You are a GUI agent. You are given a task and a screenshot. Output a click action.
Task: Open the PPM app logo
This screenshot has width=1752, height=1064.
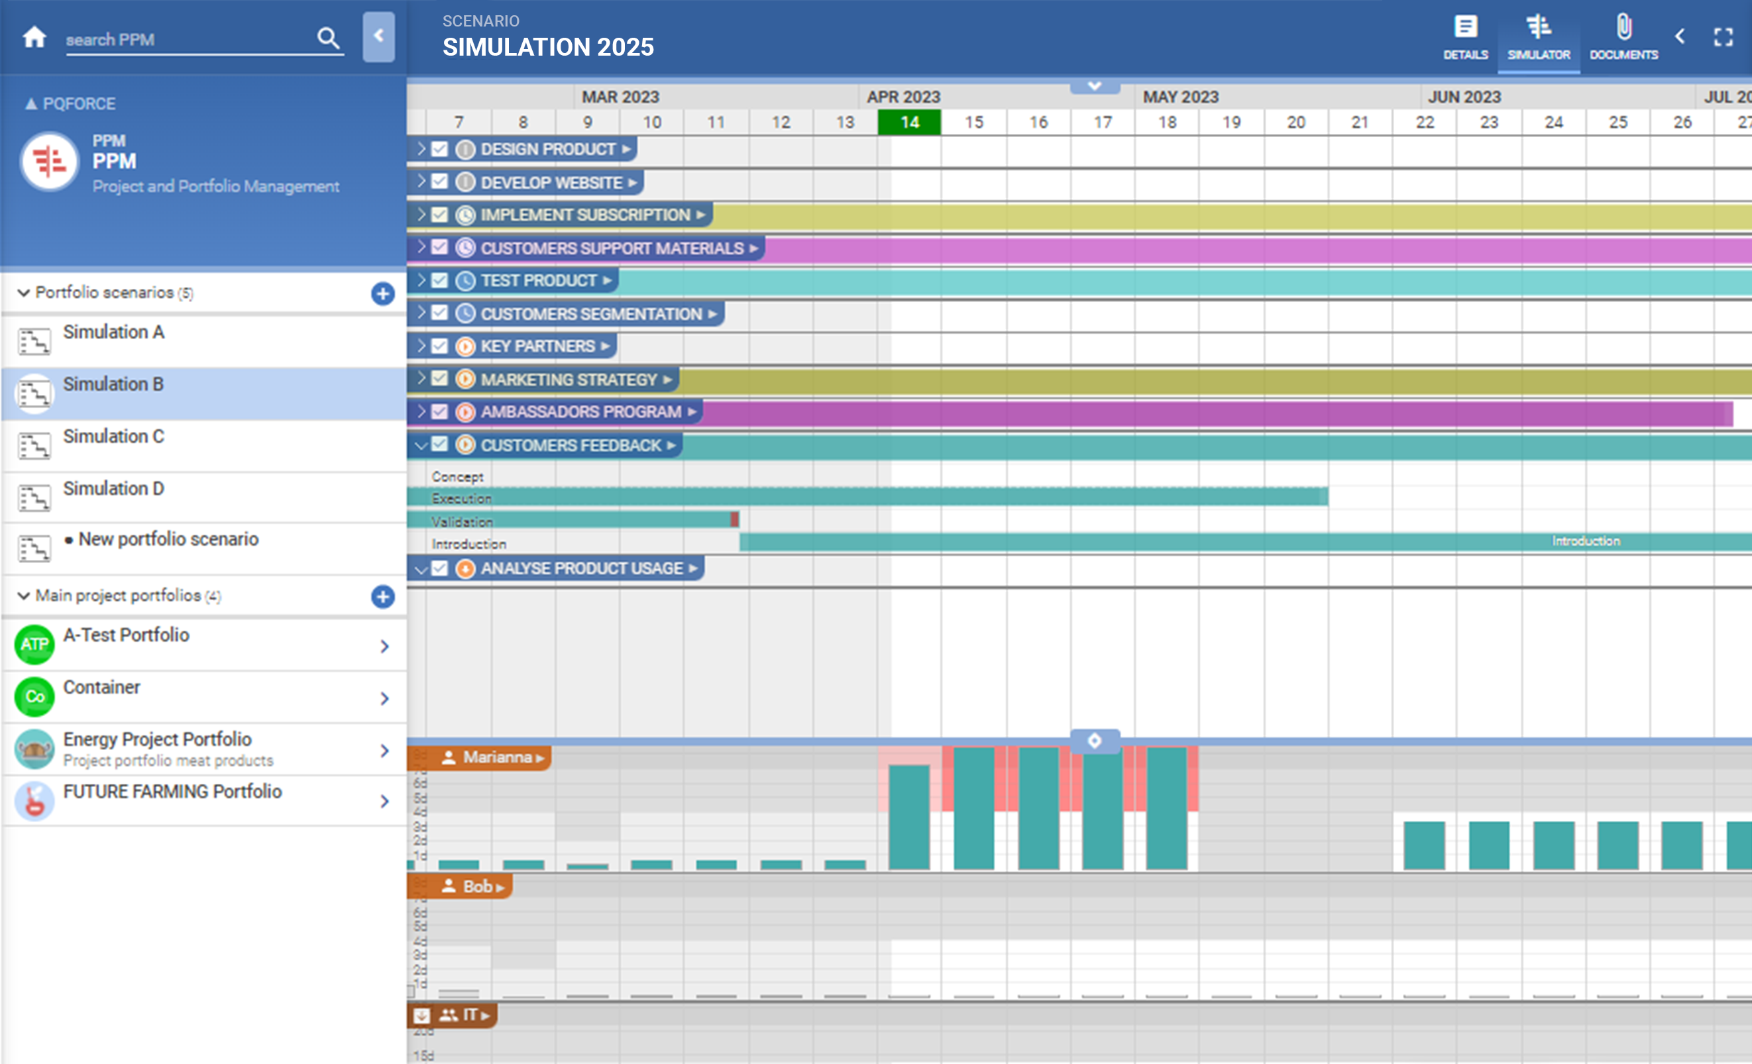[49, 162]
